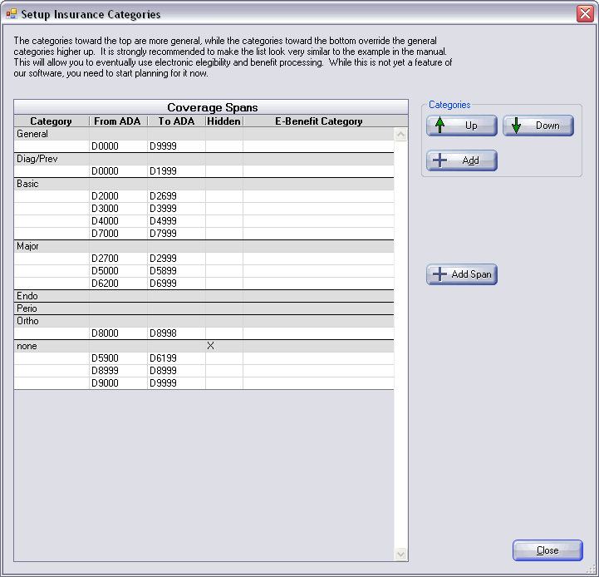Click the From ADA column header
The image size is (599, 577).
pos(117,121)
